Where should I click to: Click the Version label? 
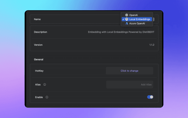tap(38, 45)
